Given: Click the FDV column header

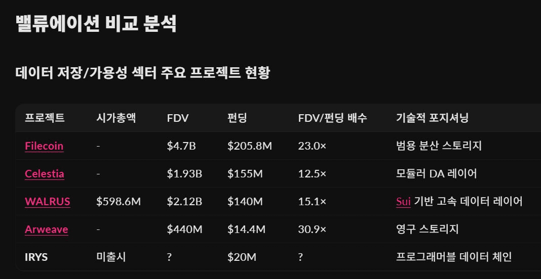Looking at the screenshot, I should 178,118.
